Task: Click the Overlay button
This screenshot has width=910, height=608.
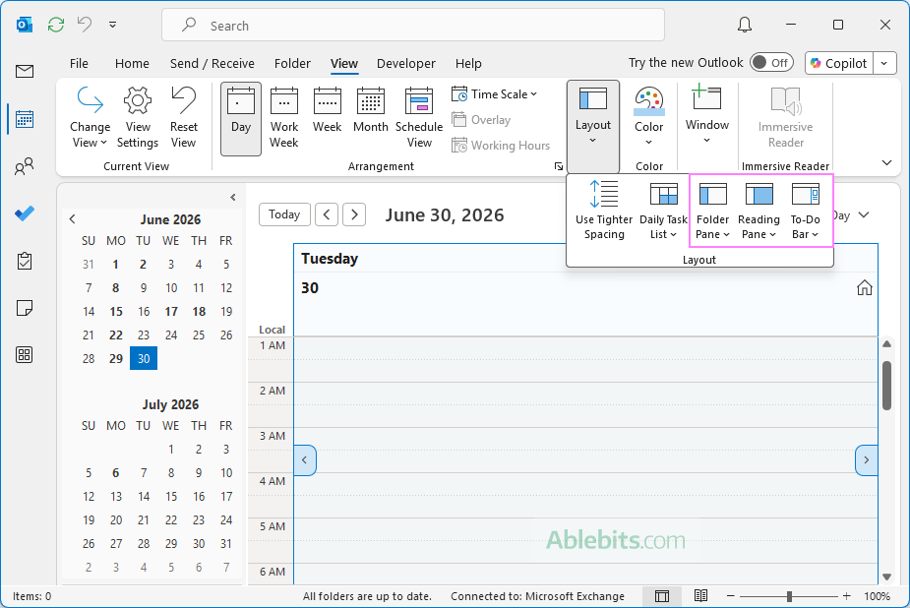Action: 481,119
